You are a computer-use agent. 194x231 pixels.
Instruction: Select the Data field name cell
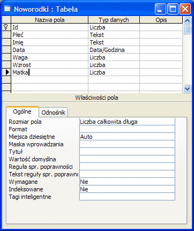(49, 50)
